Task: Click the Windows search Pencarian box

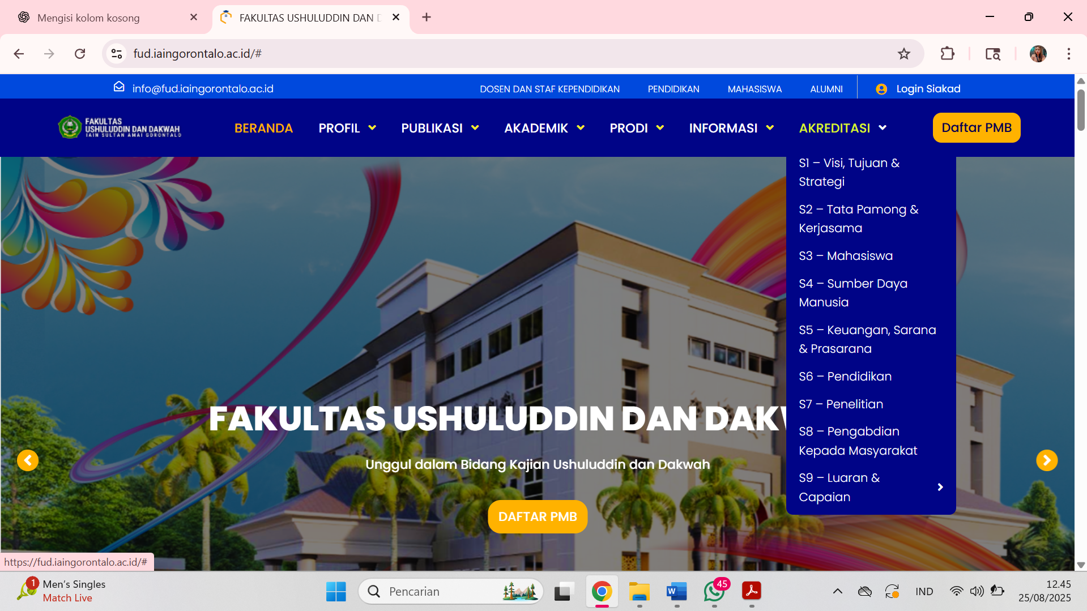Action: (x=450, y=591)
